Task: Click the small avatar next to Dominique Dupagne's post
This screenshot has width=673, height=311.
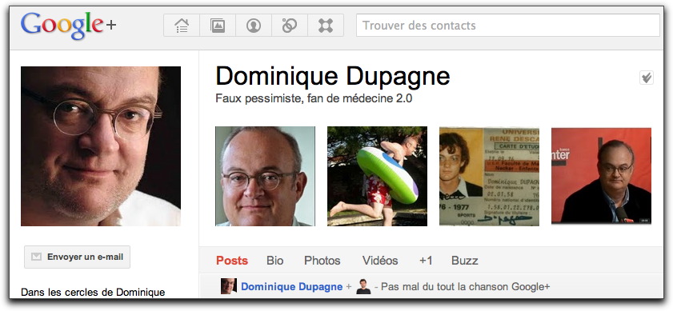Action: tap(229, 286)
